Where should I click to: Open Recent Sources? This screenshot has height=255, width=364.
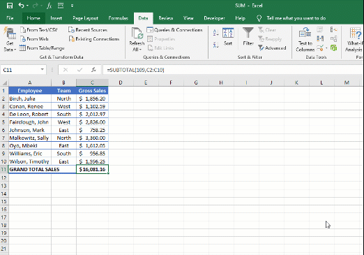point(88,30)
